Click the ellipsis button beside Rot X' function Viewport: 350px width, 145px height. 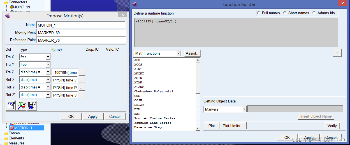click(82, 80)
